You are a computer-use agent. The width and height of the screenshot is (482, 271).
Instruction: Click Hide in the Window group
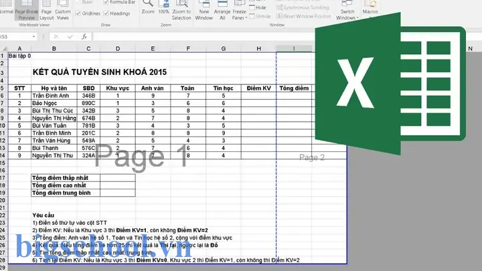click(258, 7)
